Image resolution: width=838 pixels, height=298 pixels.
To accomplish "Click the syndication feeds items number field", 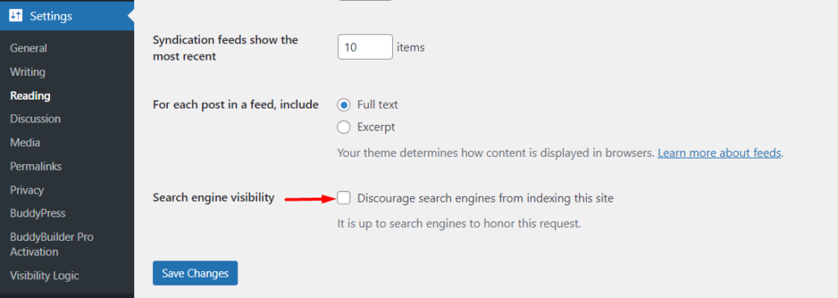I will coord(365,47).
